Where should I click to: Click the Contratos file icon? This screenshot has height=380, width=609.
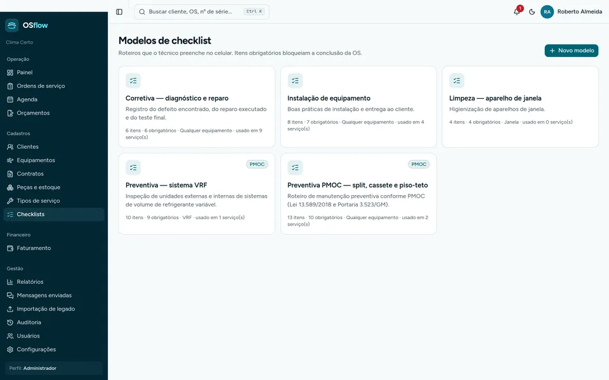(10, 174)
